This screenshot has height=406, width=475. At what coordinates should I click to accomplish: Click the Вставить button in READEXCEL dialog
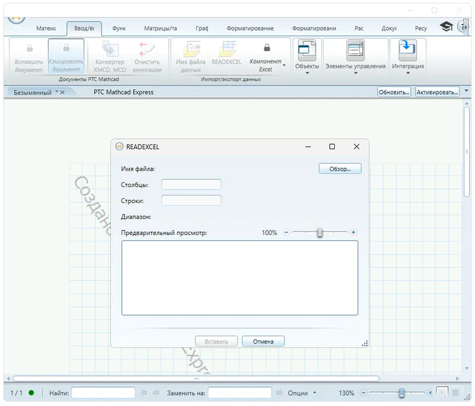pyautogui.click(x=216, y=341)
